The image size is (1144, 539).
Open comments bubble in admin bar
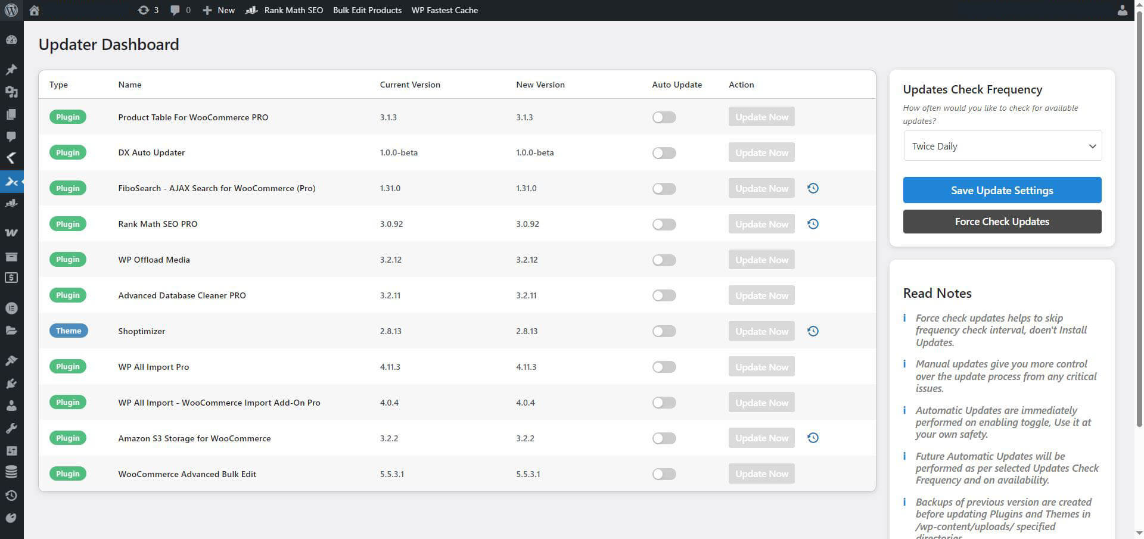coord(180,10)
